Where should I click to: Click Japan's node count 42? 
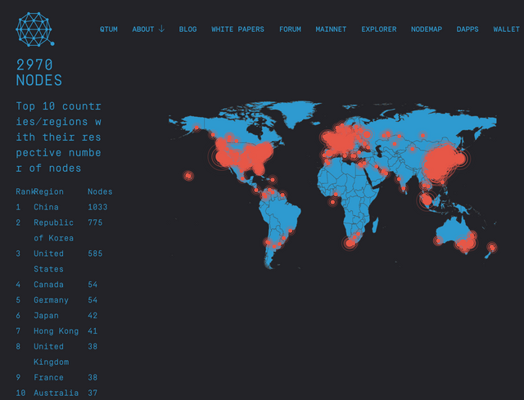(93, 316)
